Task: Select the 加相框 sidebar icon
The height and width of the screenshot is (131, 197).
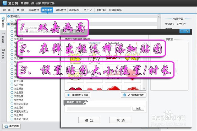Action: 3,38
